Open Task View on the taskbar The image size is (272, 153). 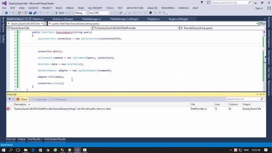[x=18, y=150]
